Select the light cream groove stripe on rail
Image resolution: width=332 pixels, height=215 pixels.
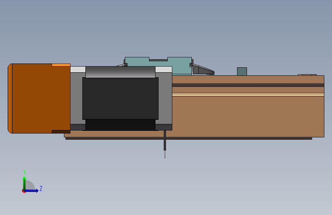click(x=248, y=94)
